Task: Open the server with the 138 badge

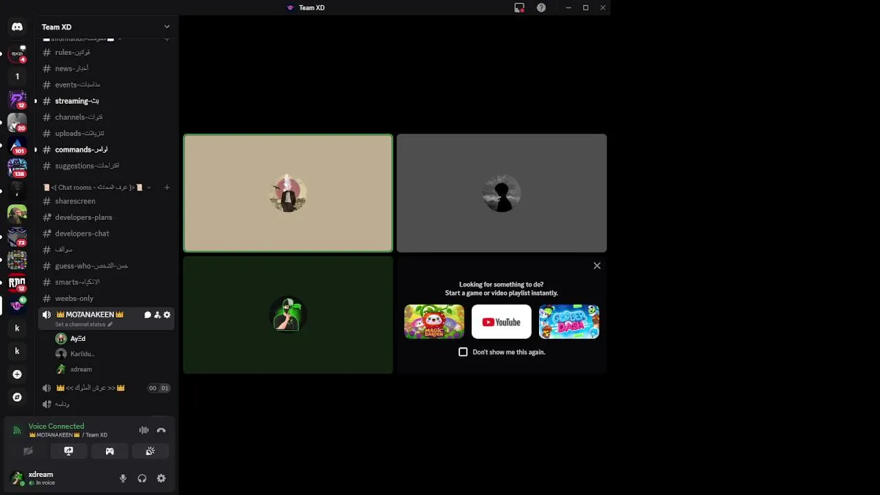Action: (x=17, y=168)
